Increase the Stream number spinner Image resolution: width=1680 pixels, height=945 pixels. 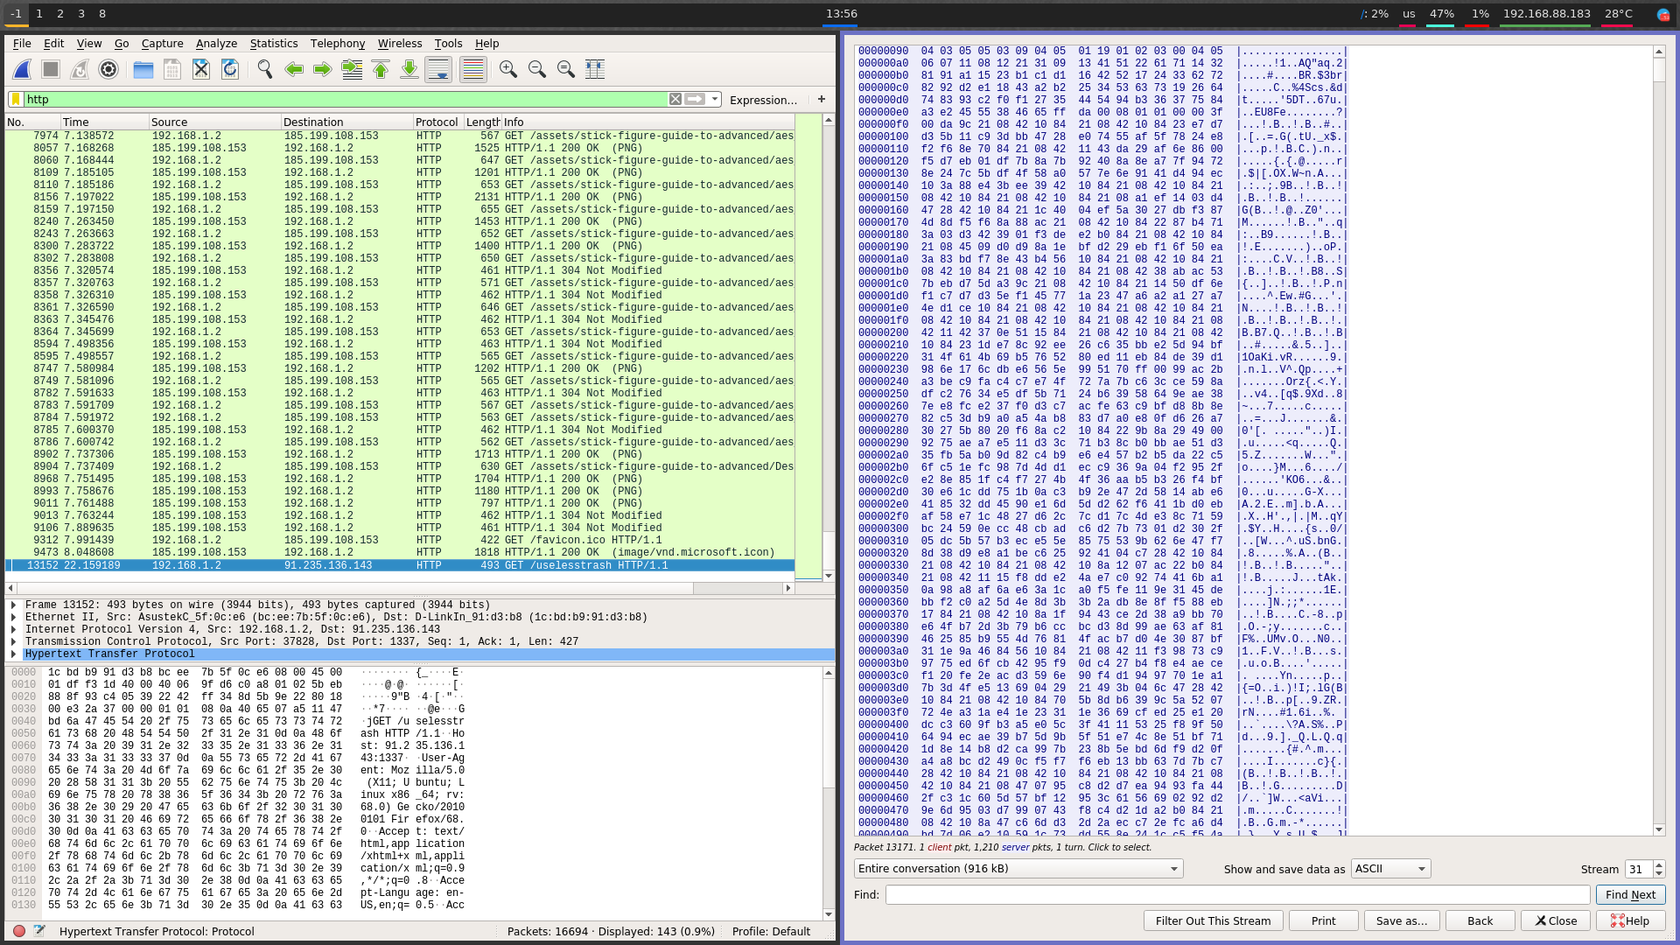[1659, 864]
